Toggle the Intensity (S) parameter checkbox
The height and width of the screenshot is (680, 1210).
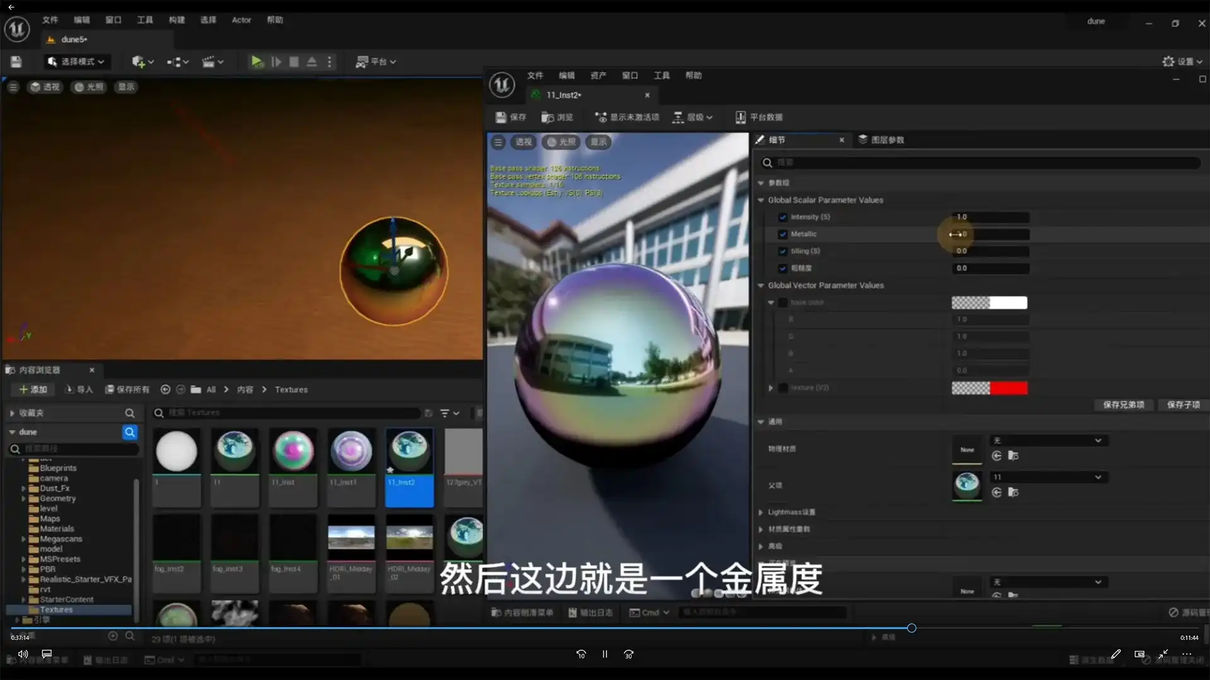pos(783,217)
